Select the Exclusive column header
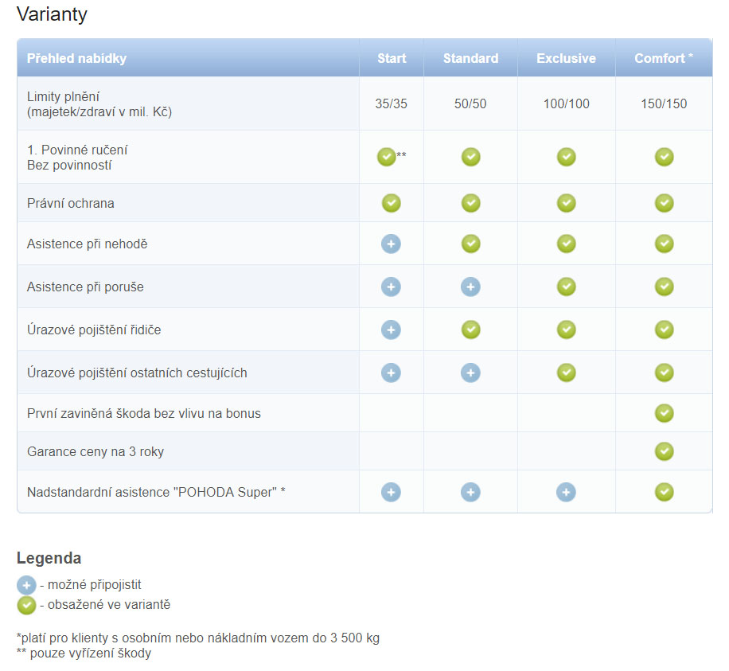Viewport: 729px width, 671px height. (x=567, y=58)
